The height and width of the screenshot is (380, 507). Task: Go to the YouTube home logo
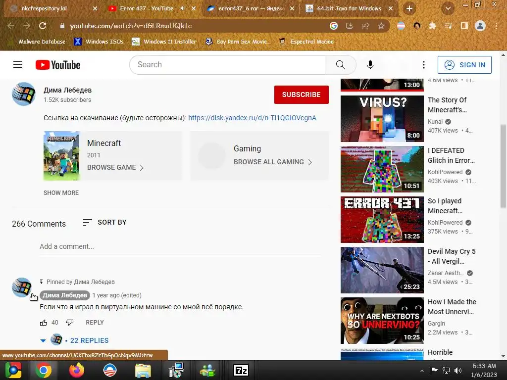tap(58, 65)
